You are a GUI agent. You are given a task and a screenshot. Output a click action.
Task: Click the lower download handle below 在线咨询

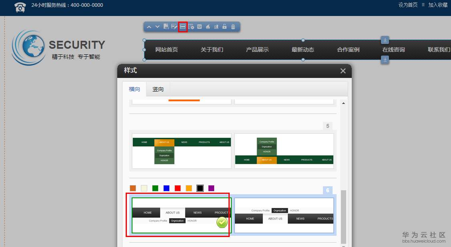[x=385, y=60]
